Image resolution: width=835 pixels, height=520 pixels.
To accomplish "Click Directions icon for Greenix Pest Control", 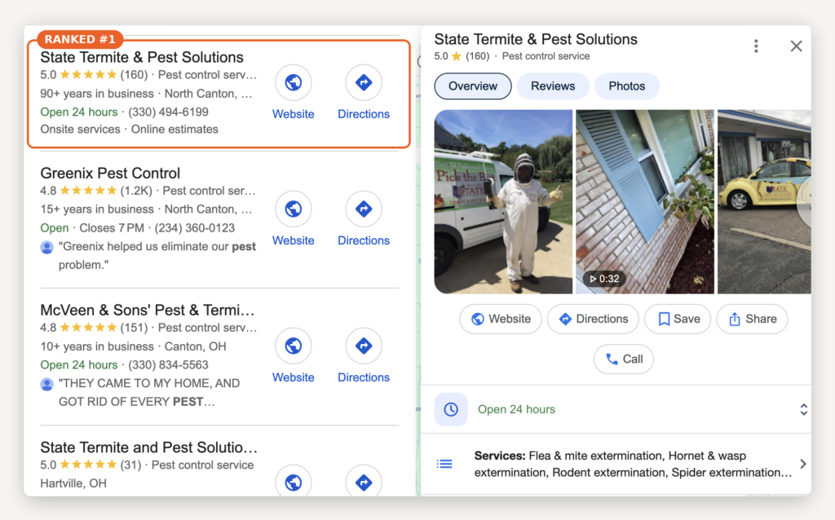I will pyautogui.click(x=364, y=209).
